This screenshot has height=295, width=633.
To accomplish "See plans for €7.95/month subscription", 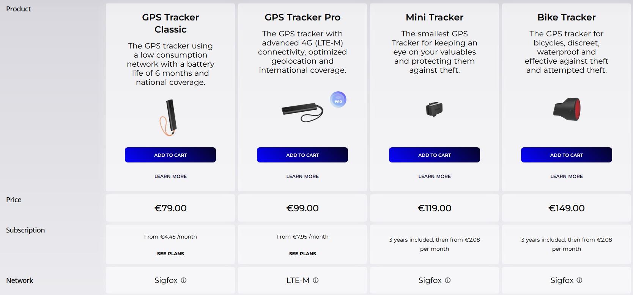I will pos(302,254).
